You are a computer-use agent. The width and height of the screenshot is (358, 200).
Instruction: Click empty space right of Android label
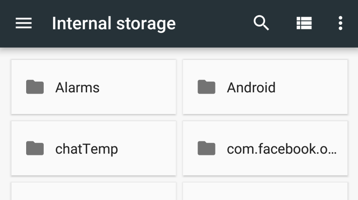[311, 87]
